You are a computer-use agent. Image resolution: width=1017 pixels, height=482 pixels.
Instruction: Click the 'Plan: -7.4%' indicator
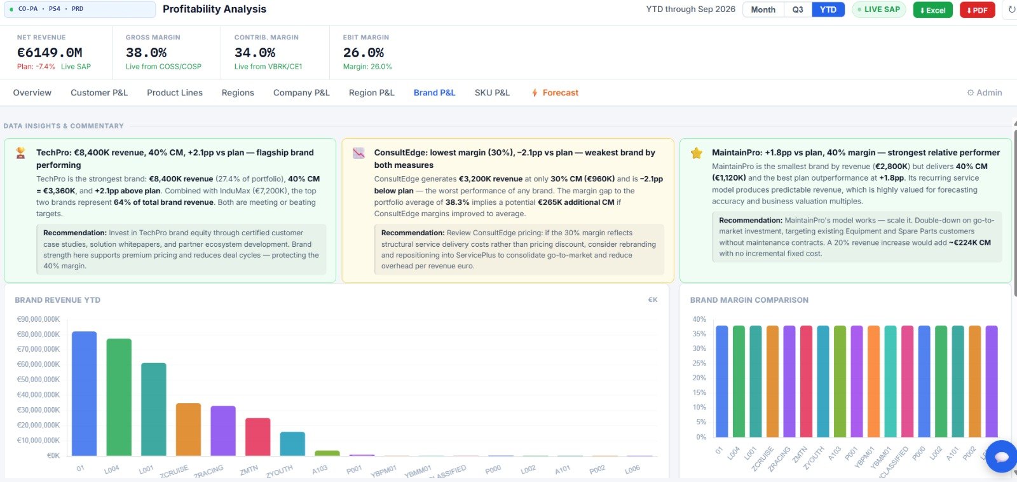click(x=36, y=67)
